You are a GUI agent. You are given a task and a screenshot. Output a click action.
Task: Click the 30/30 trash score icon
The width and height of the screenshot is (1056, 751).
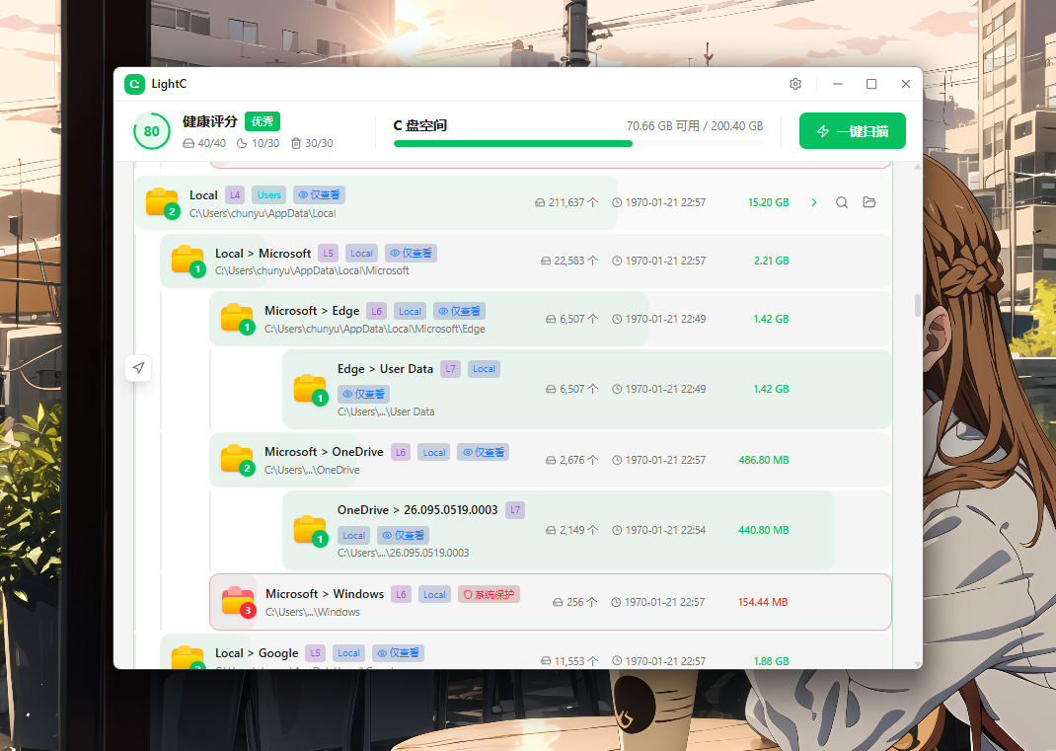[x=296, y=143]
